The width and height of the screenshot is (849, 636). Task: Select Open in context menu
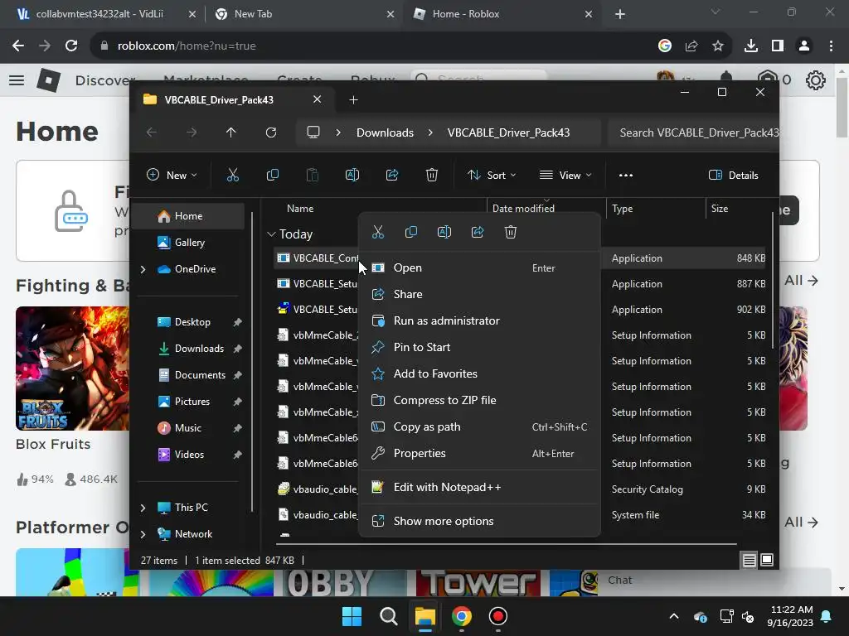tap(480, 267)
